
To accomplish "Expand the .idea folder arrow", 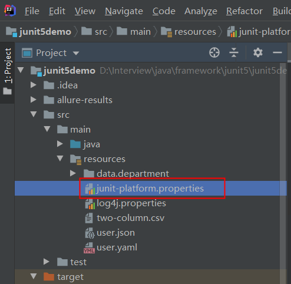I will pos(34,85).
